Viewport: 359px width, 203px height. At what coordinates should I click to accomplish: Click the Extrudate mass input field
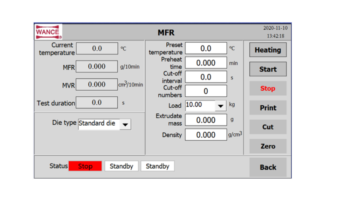point(206,120)
